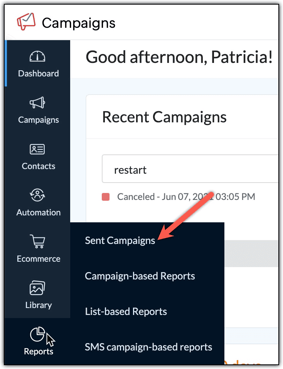The width and height of the screenshot is (283, 369).
Task: Open the Ecommerce cart icon
Action: coord(37,241)
